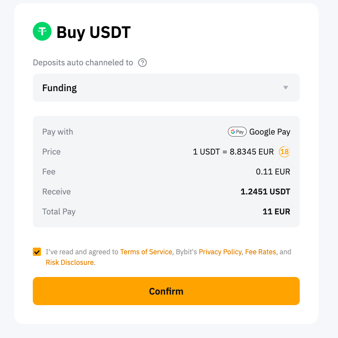The image size is (338, 338).
Task: Open the Risk Disclosure link
Action: pos(69,262)
